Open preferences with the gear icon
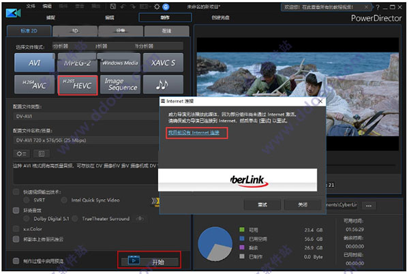The width and height of the screenshot is (409, 274). [157, 7]
